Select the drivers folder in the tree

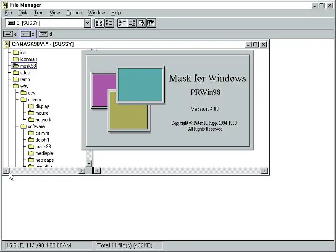click(x=31, y=100)
